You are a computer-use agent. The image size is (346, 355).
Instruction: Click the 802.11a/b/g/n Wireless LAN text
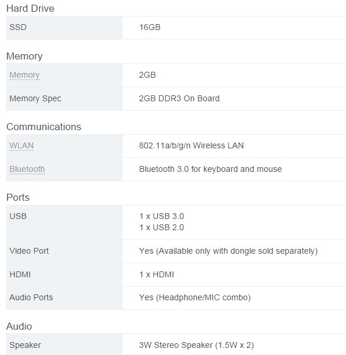pos(191,145)
